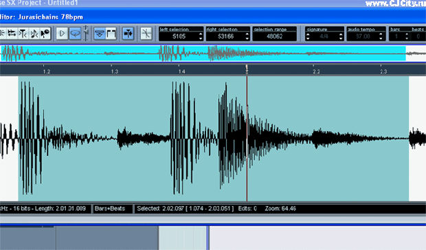This screenshot has height=250, width=426.
Task: Decrease right selection with down arrow
Action: click(x=247, y=38)
